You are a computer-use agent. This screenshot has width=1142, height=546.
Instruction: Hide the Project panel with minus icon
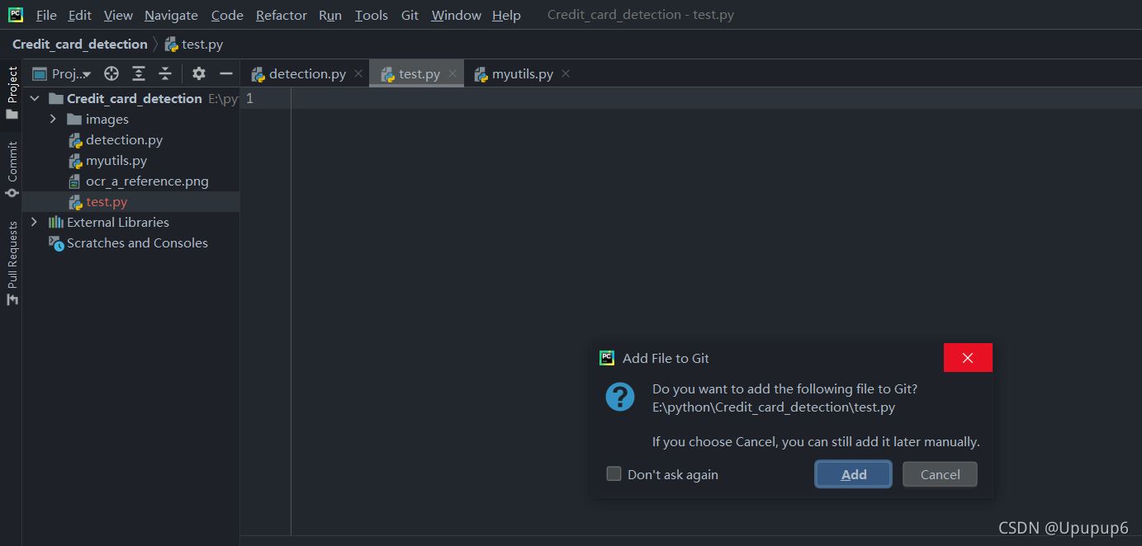pos(225,73)
